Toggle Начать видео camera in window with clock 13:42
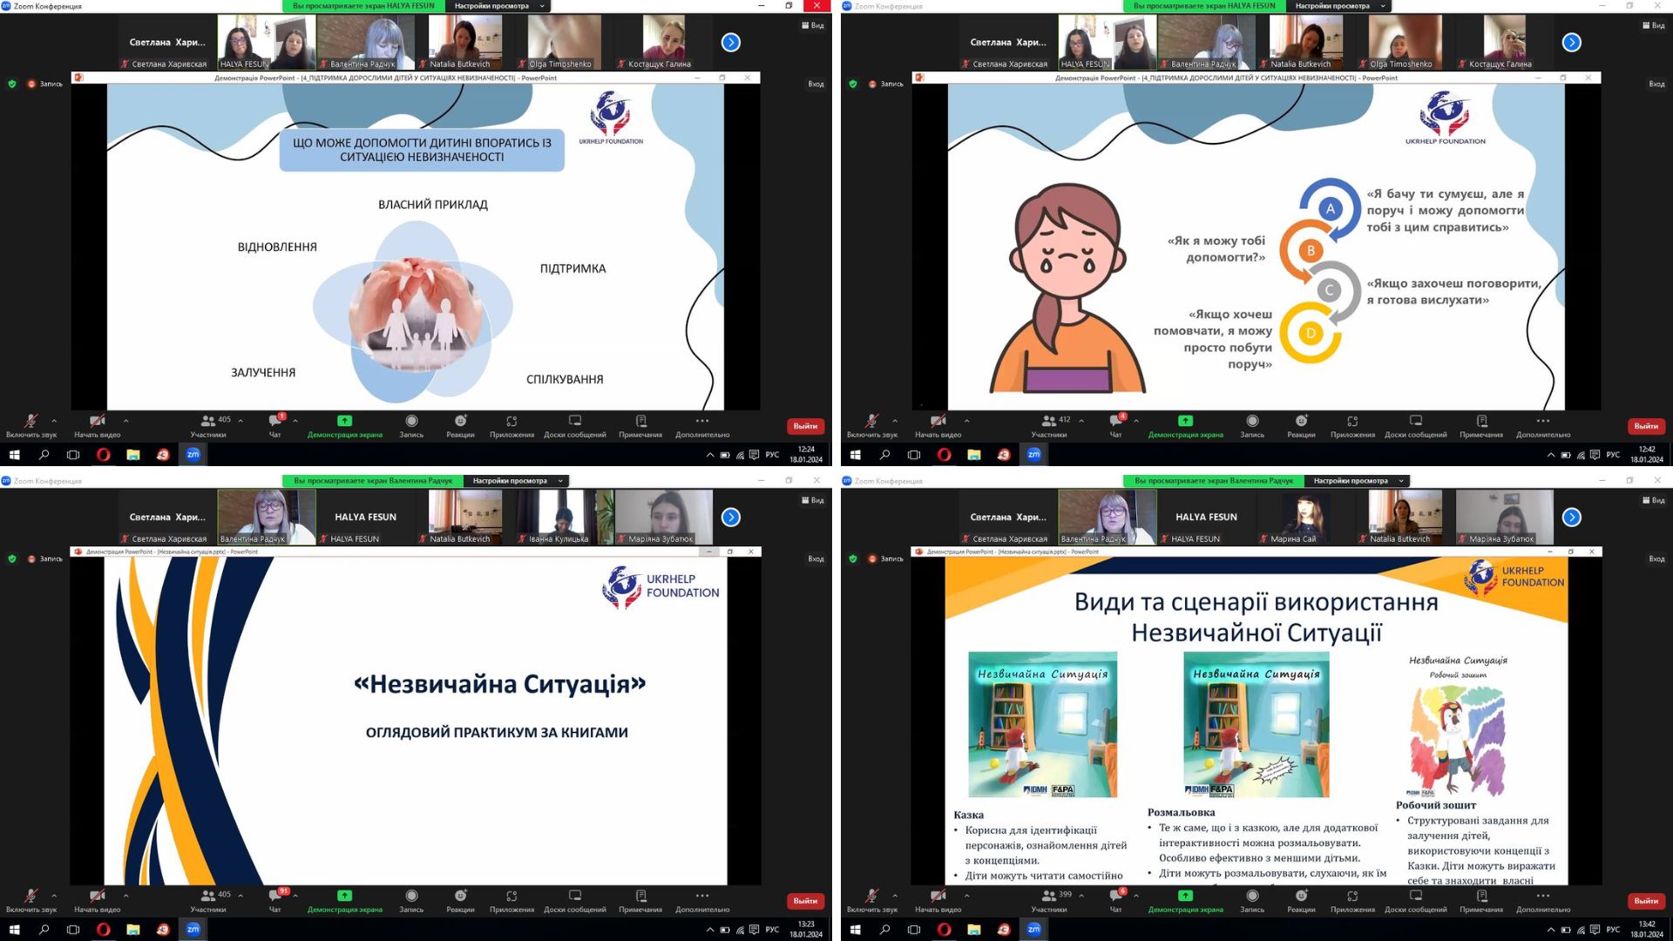The image size is (1673, 941). (x=938, y=899)
